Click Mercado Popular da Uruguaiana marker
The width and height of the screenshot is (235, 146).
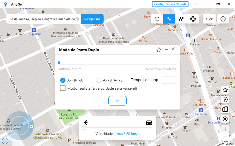pos(65,29)
